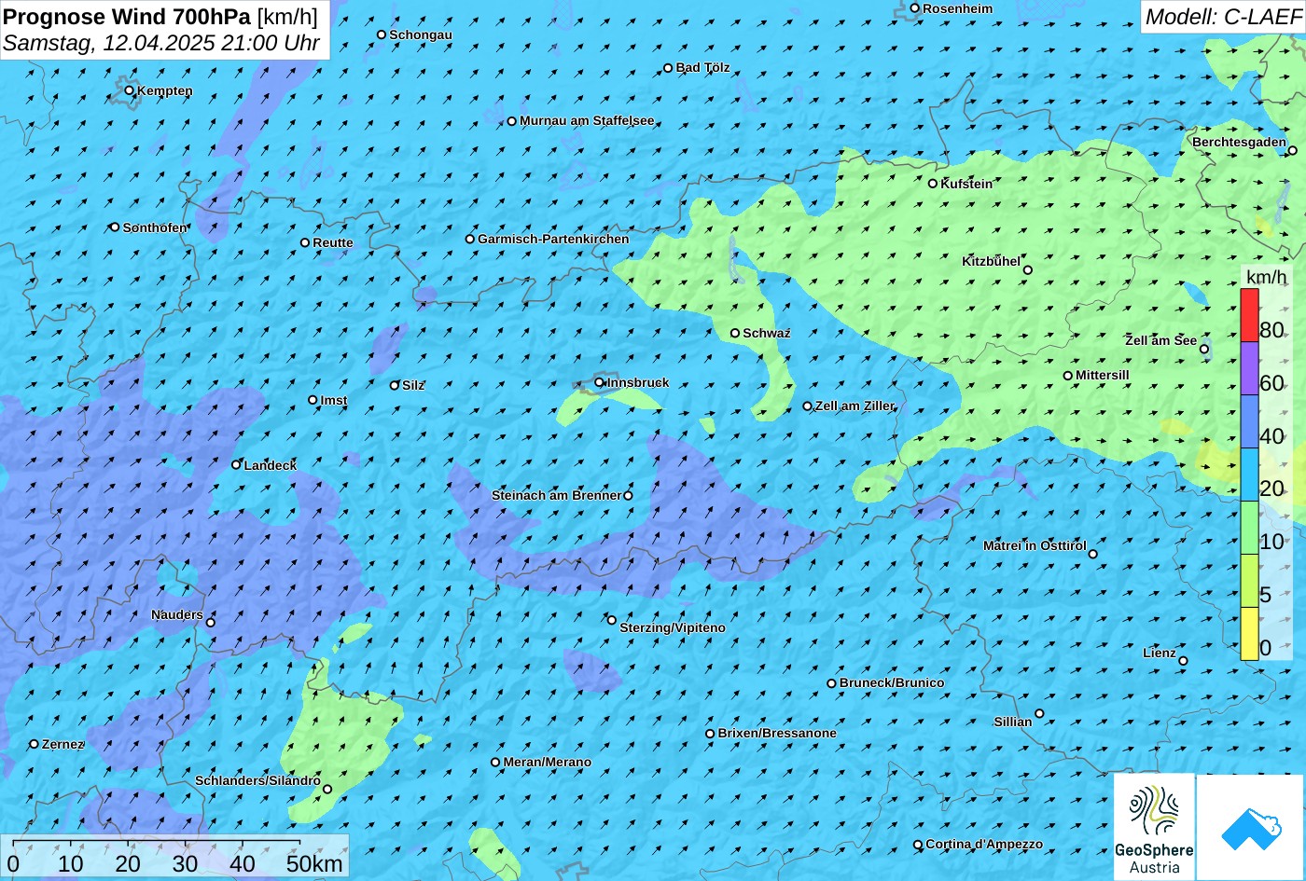Click the 'Steinach am Brenner' label

pos(556,495)
